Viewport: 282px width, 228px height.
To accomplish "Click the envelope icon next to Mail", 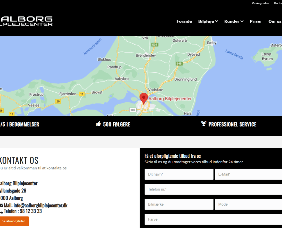I will (1, 206).
